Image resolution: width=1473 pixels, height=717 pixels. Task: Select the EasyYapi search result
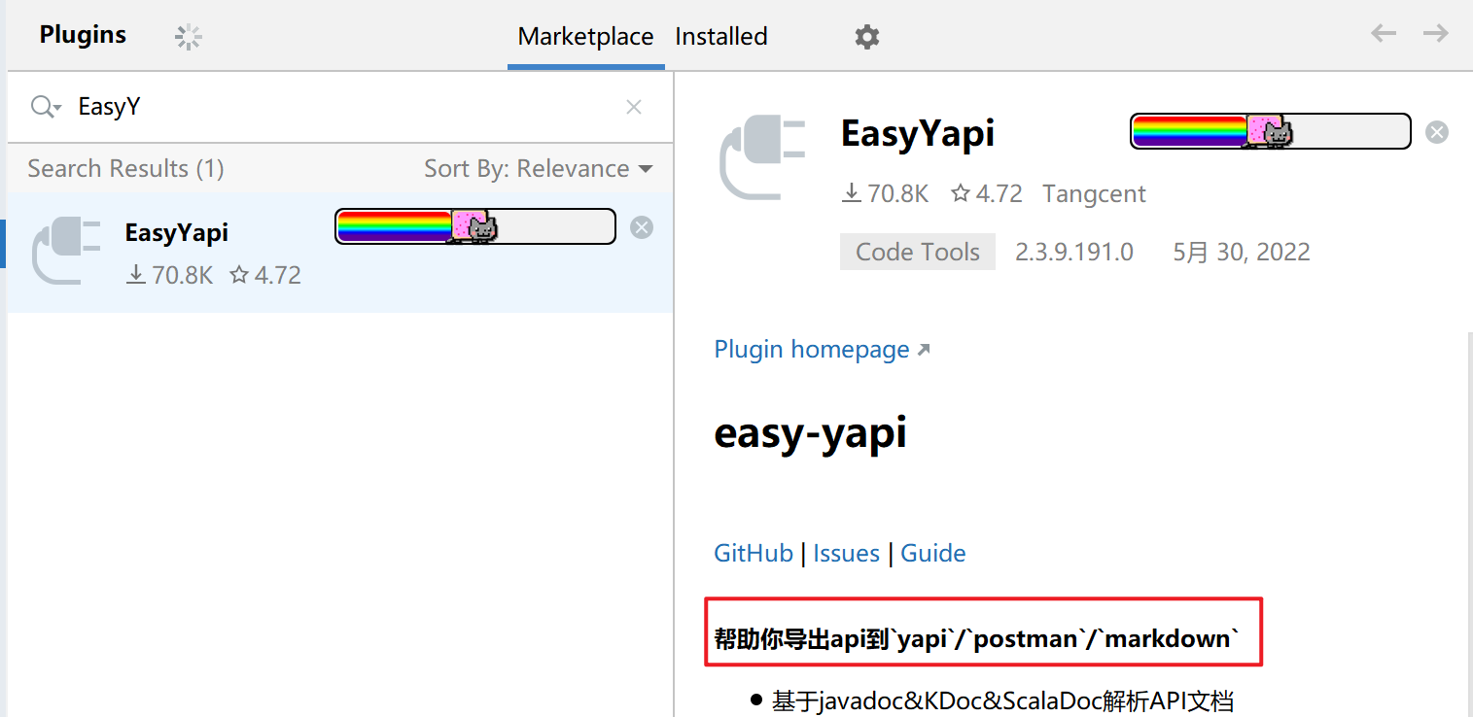pos(340,253)
